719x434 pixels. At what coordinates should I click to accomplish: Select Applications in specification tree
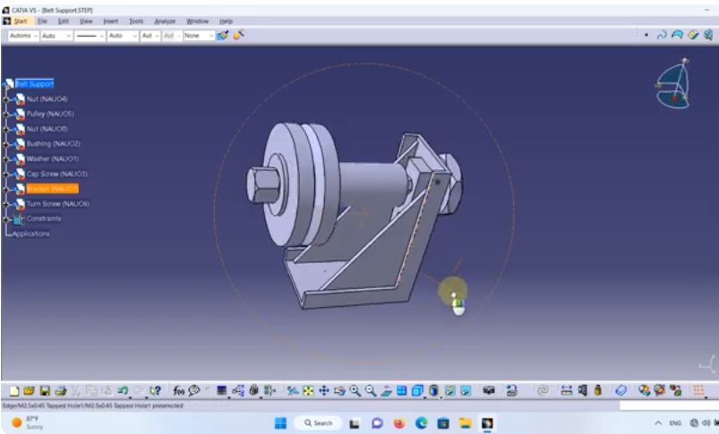[x=30, y=234]
